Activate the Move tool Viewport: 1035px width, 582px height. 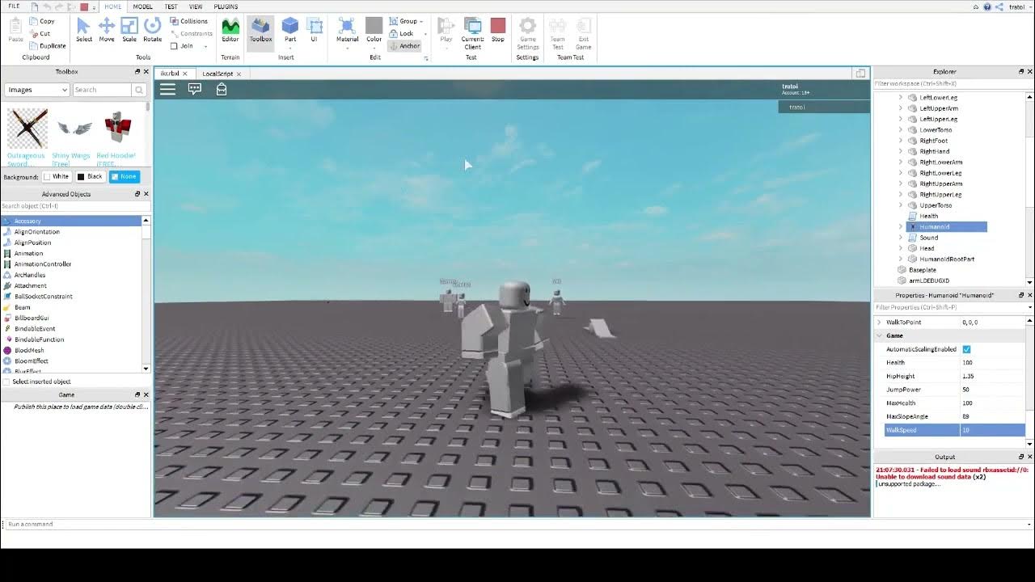tap(107, 30)
